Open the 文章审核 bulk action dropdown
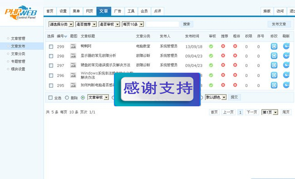The height and width of the screenshot is (179, 295). click(98, 97)
